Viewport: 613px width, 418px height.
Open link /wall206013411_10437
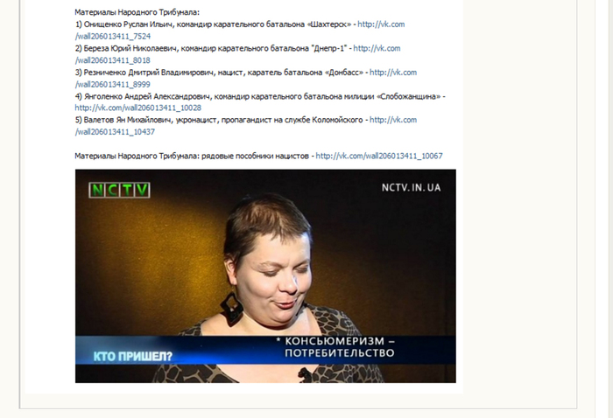pyautogui.click(x=115, y=132)
